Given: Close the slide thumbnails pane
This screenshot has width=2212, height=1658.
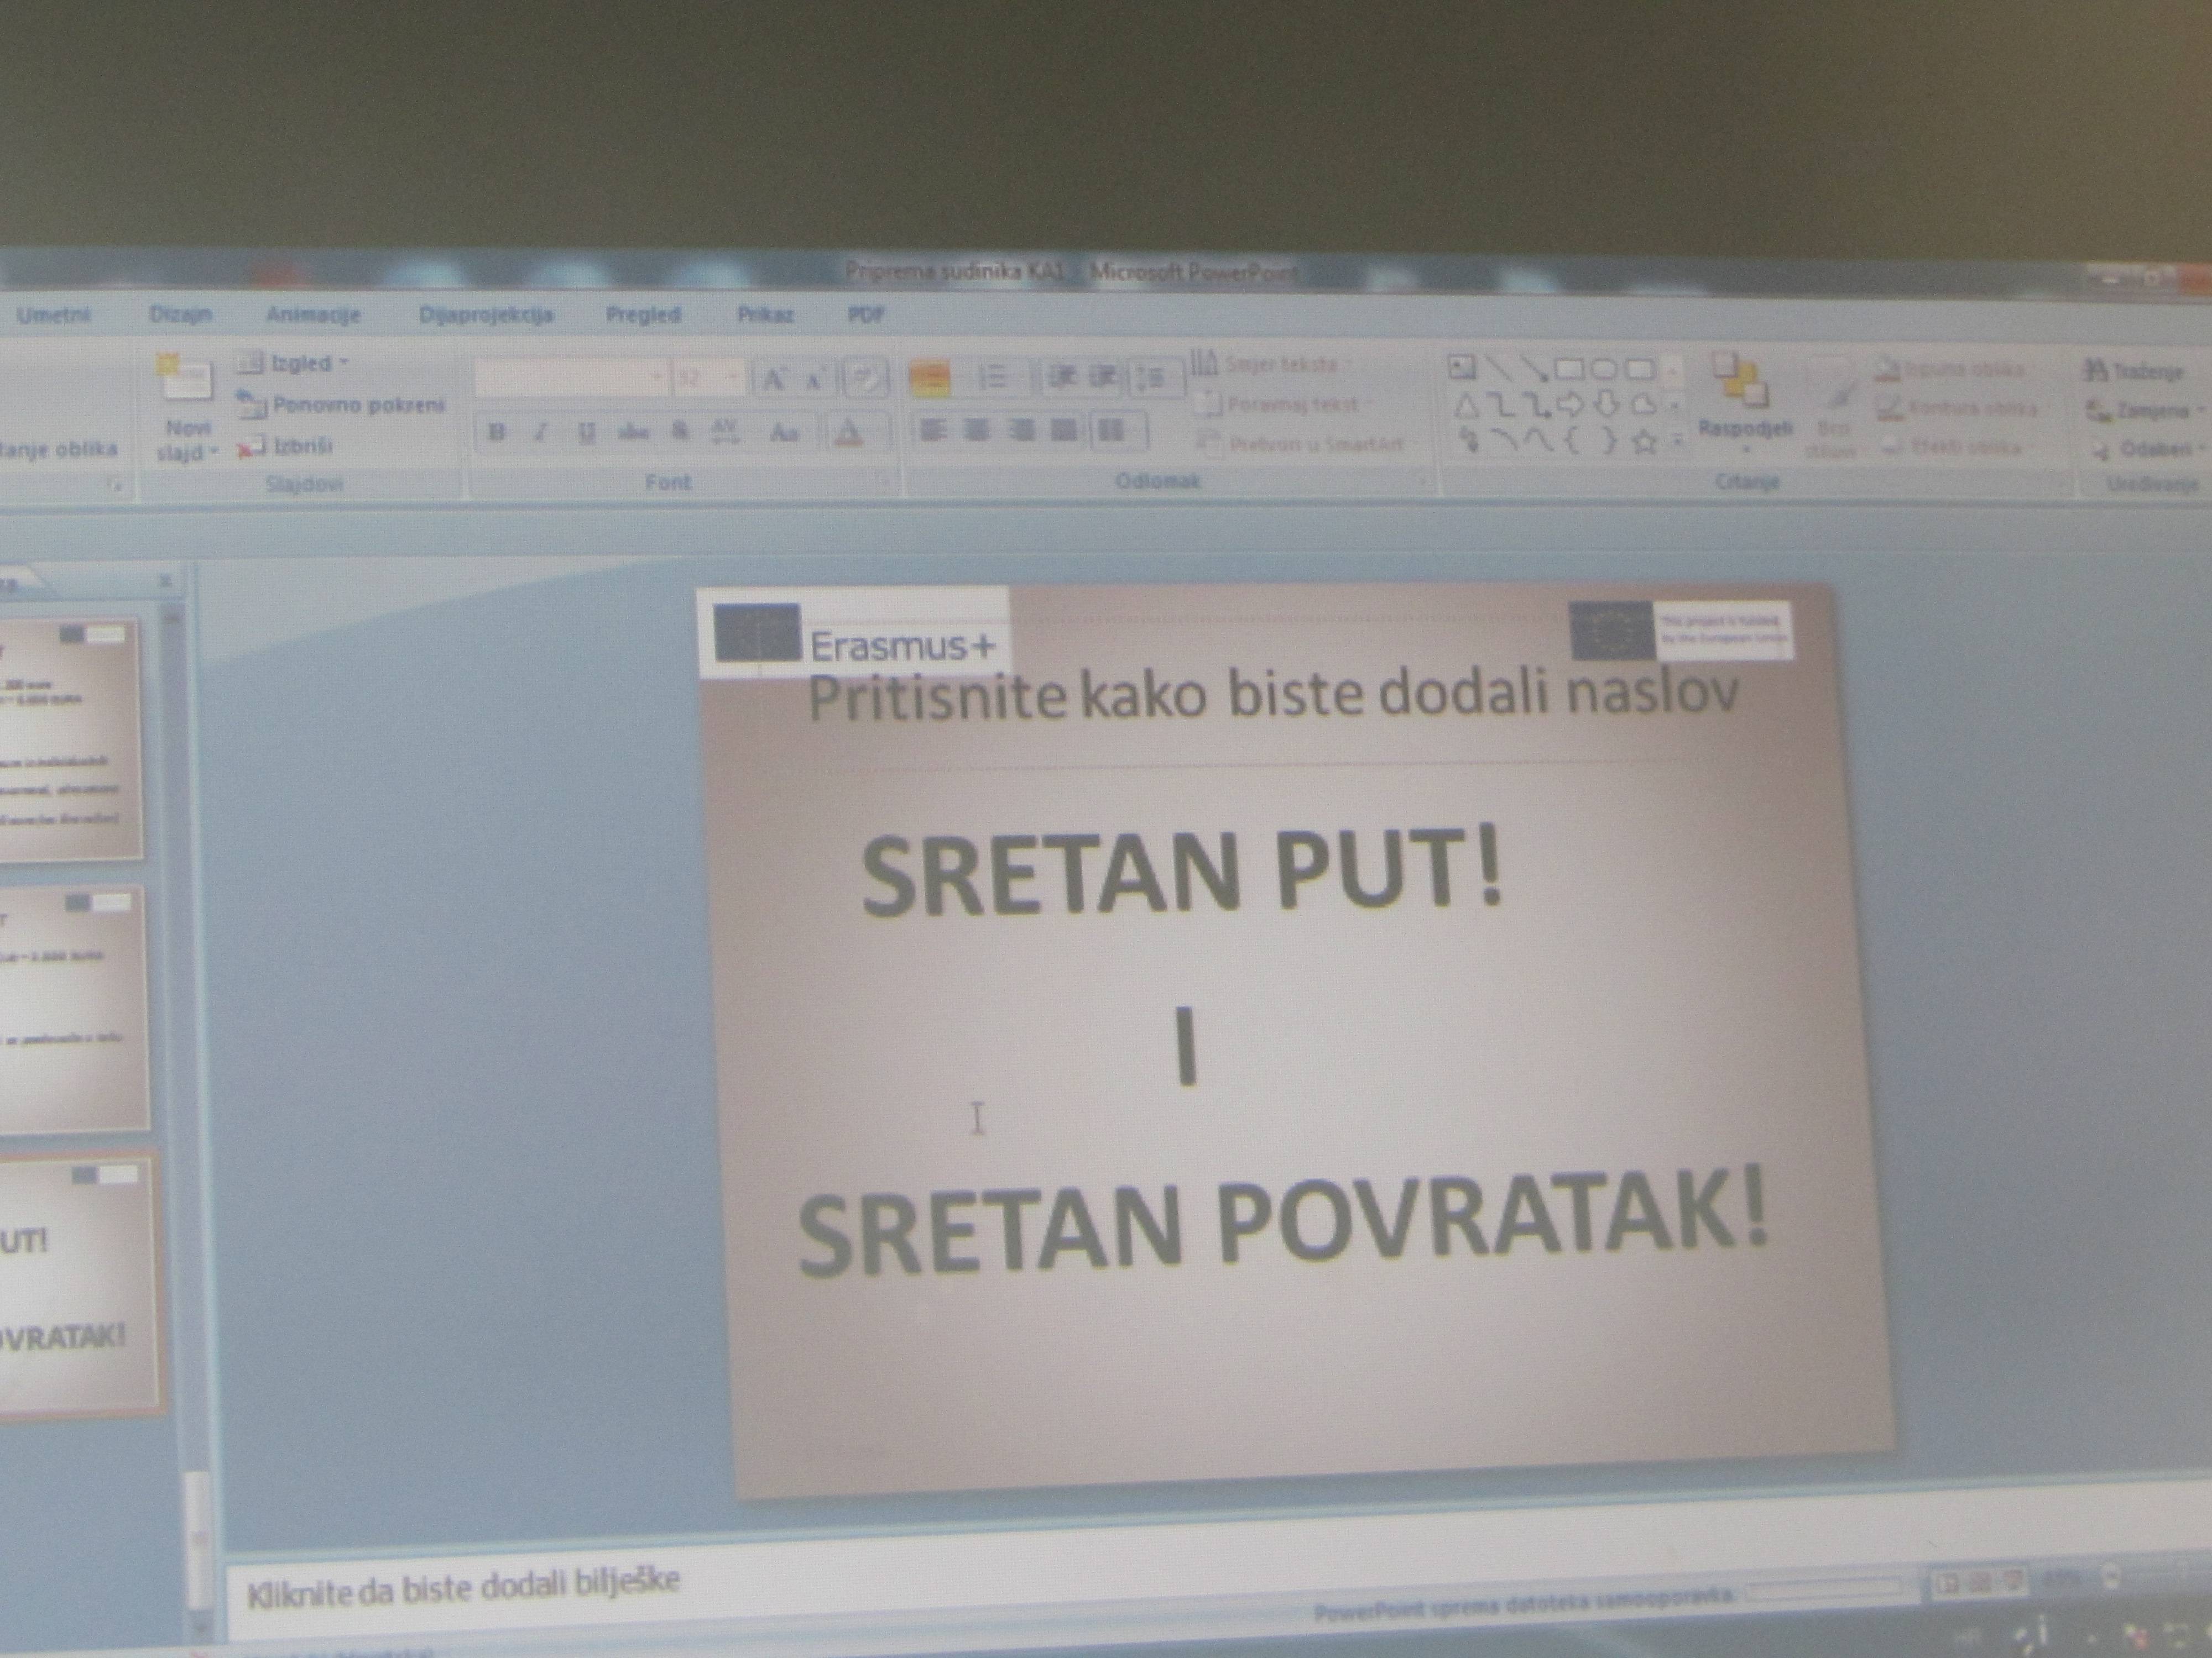Looking at the screenshot, I should (x=165, y=581).
